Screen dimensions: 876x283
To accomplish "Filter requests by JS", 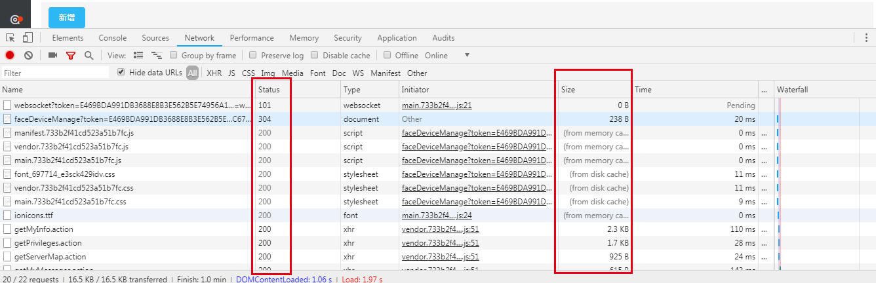I will pyautogui.click(x=231, y=73).
